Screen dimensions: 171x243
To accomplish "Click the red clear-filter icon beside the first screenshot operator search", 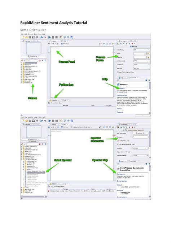I will [x=40, y=61].
